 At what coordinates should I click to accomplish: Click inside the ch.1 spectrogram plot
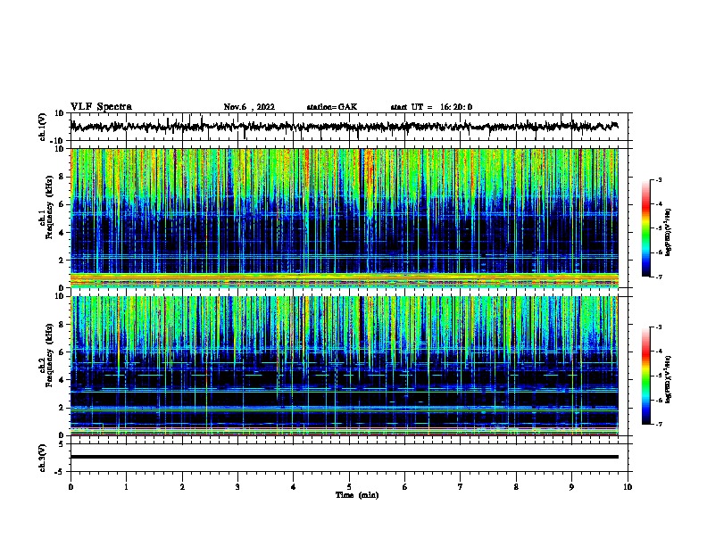345,218
